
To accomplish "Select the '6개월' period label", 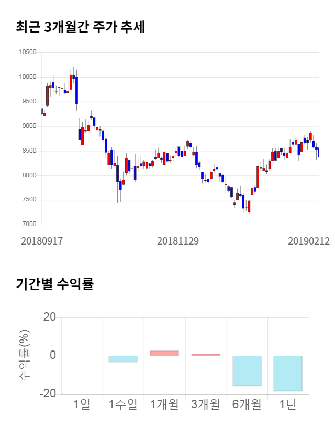I will [x=247, y=405].
